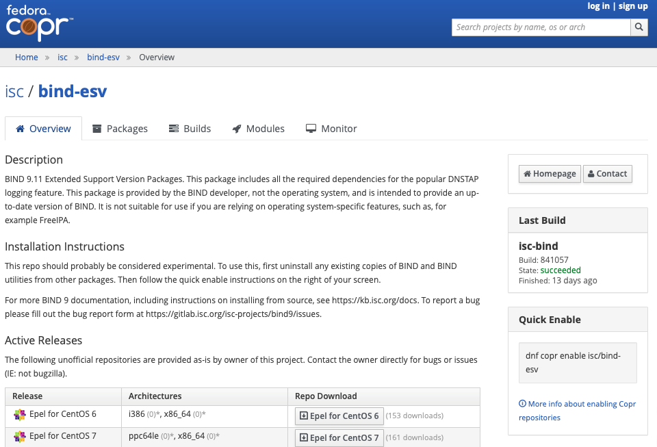Screen dimensions: 657x447
Task: Click the house icon on Overview tab
Action: coord(20,129)
